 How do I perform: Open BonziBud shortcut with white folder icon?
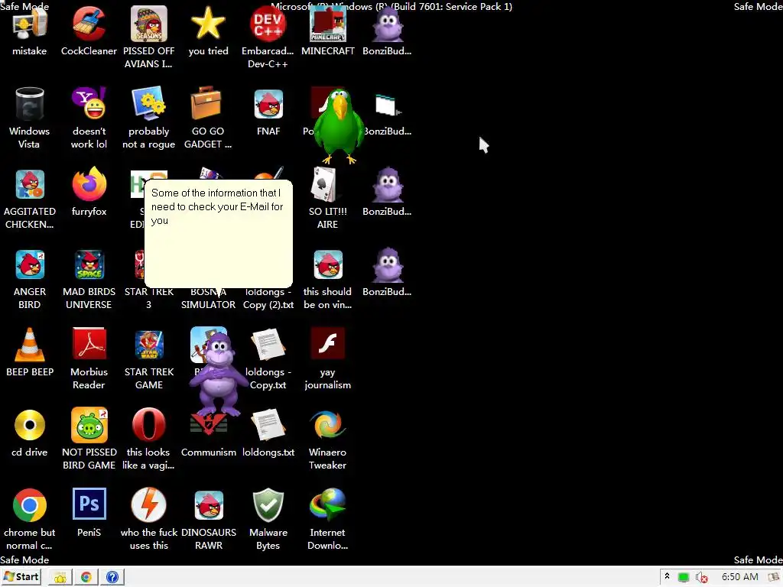click(387, 105)
